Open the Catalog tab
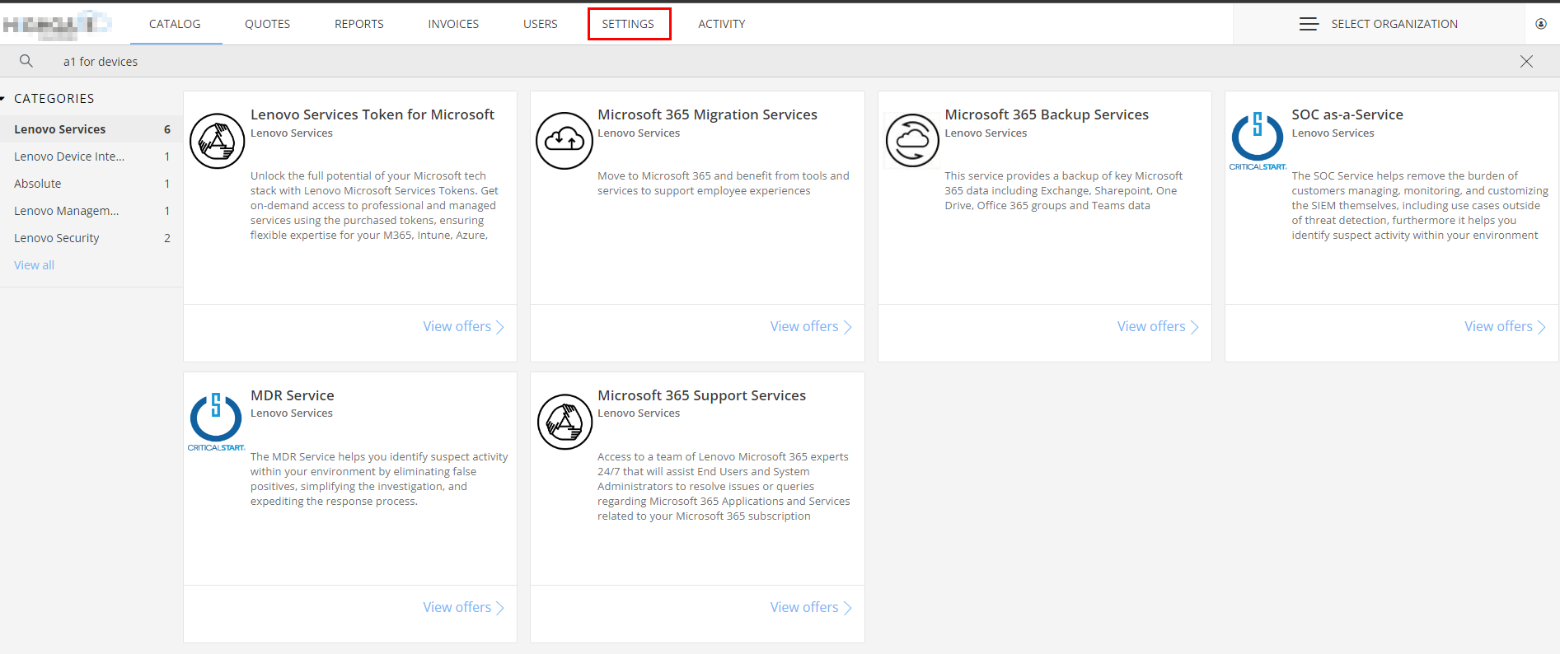The width and height of the screenshot is (1560, 654). pyautogui.click(x=175, y=24)
